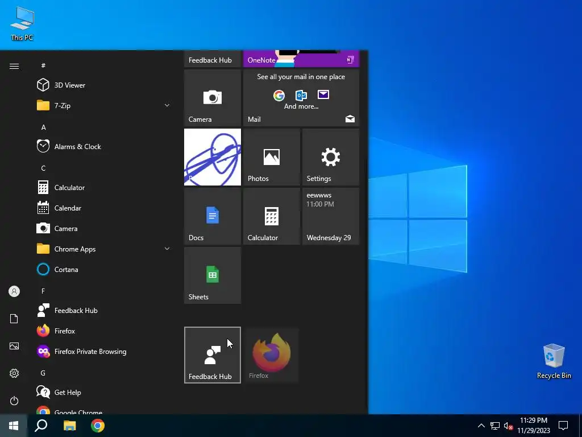The height and width of the screenshot is (437, 582).
Task: Open Get Help app
Action: click(x=104, y=393)
